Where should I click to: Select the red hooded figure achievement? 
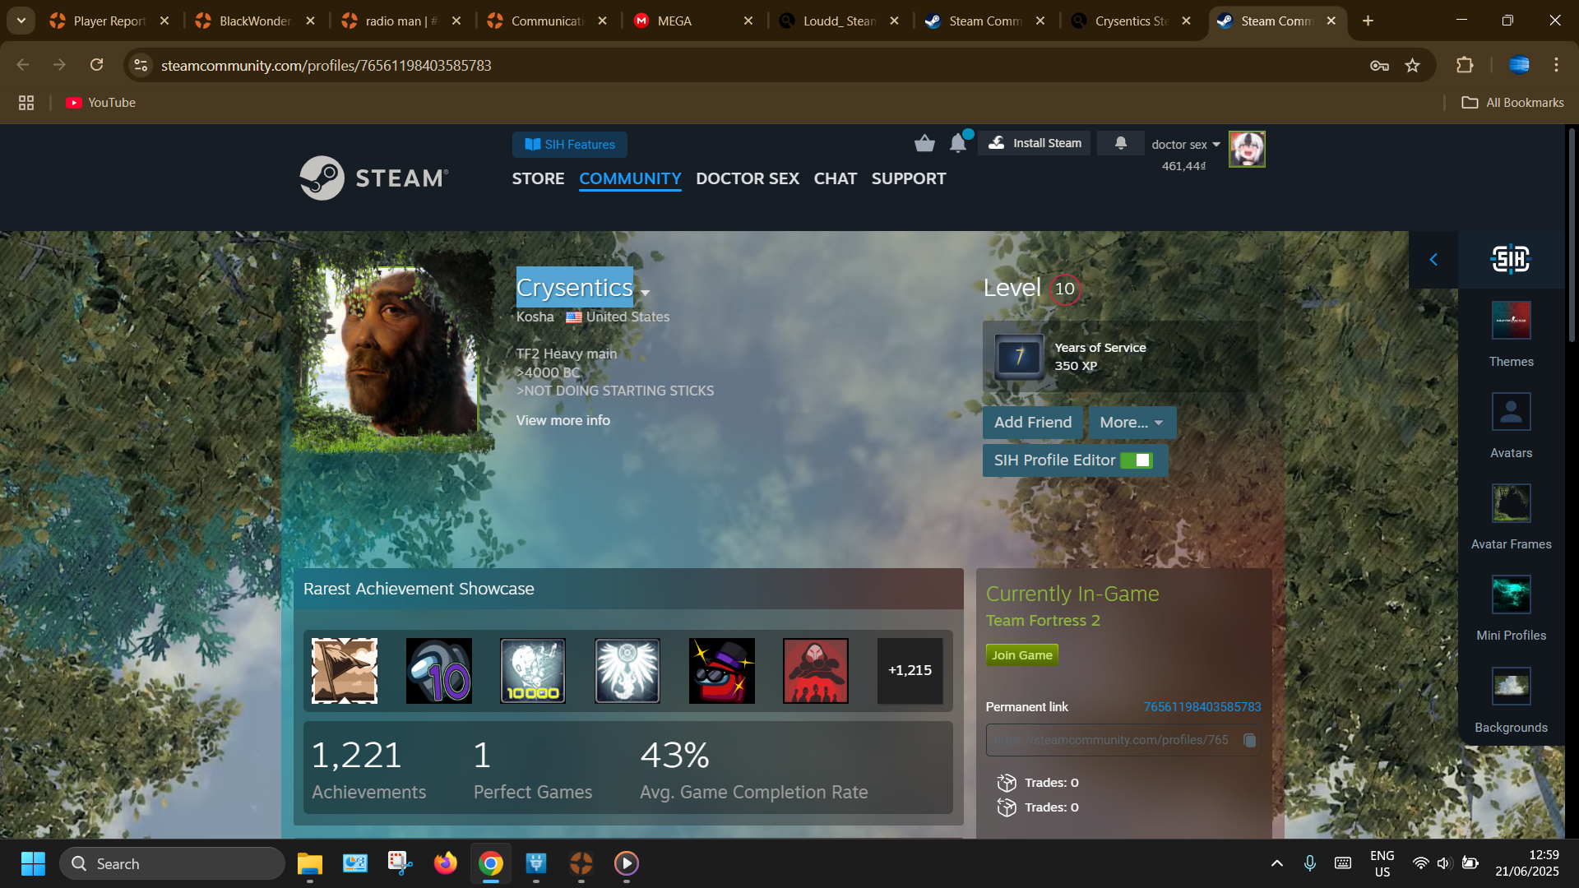(816, 671)
